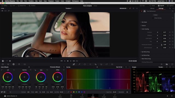
Task: Stop playback in the viewer
Action: (68, 61)
